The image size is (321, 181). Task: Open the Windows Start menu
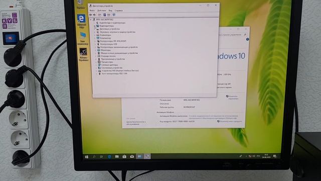point(87,157)
